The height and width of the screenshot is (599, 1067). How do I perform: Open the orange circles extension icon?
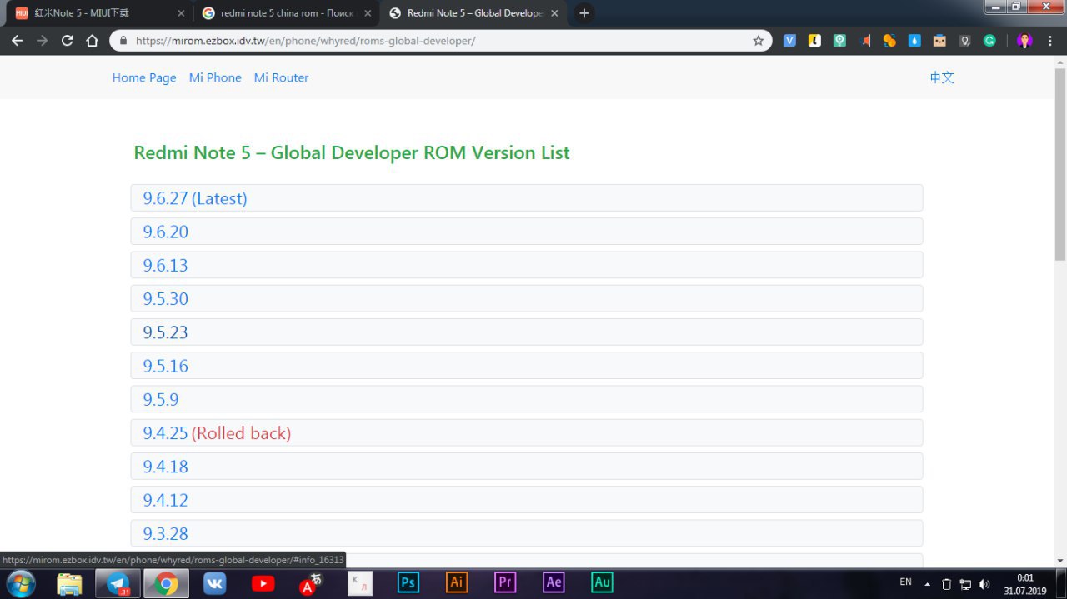(889, 41)
